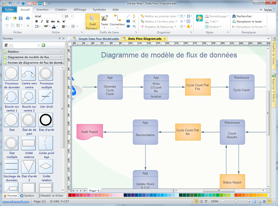Viewport: 278px width, 206px height.
Task: Open the Fichier menu
Action: tap(9, 9)
